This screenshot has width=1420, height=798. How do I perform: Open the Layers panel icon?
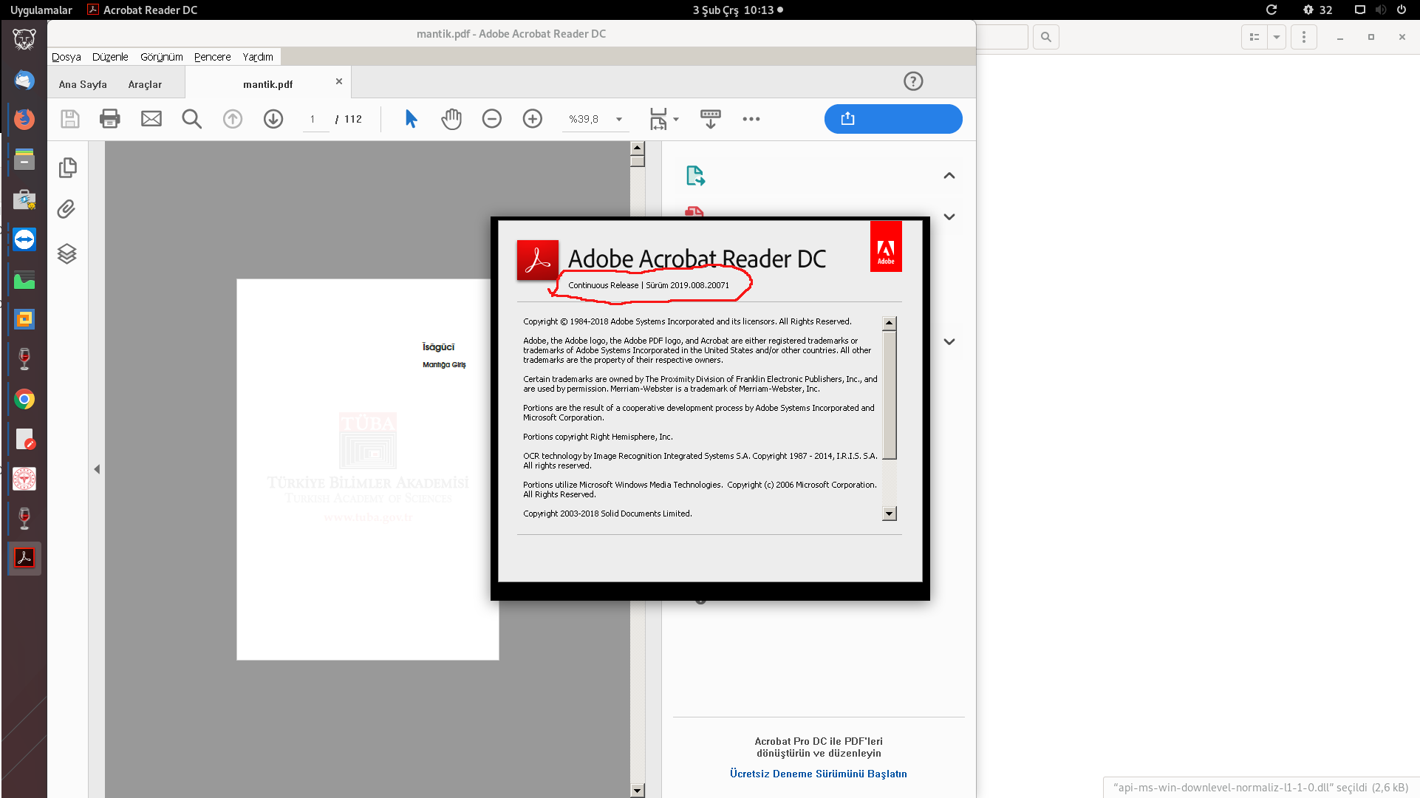point(67,253)
